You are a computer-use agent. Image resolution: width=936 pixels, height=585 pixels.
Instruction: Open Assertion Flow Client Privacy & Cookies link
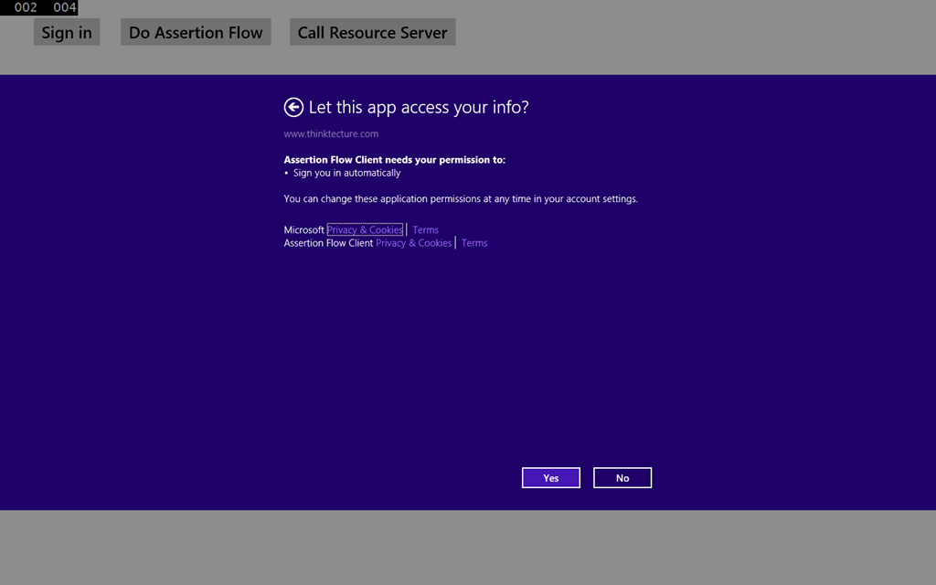[413, 243]
